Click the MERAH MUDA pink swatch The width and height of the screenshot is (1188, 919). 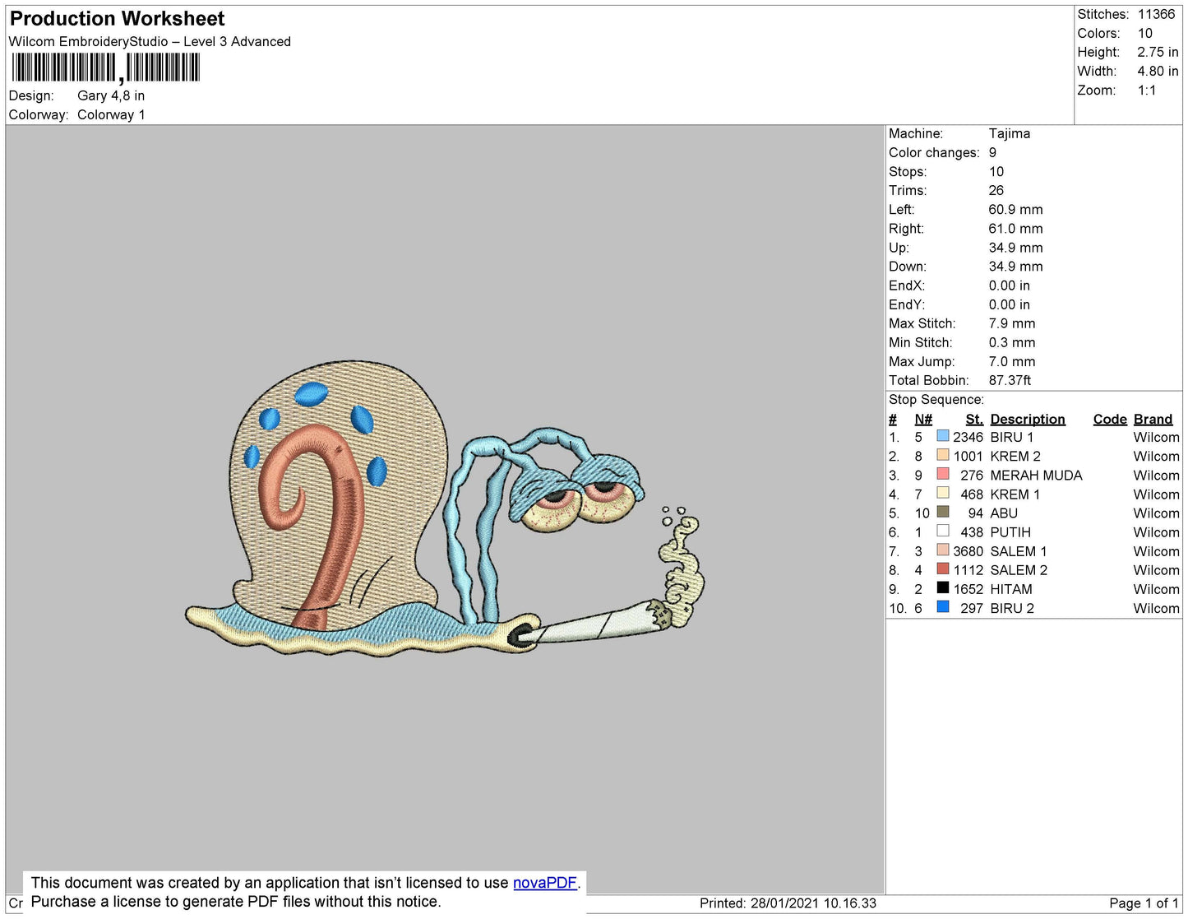(x=943, y=474)
